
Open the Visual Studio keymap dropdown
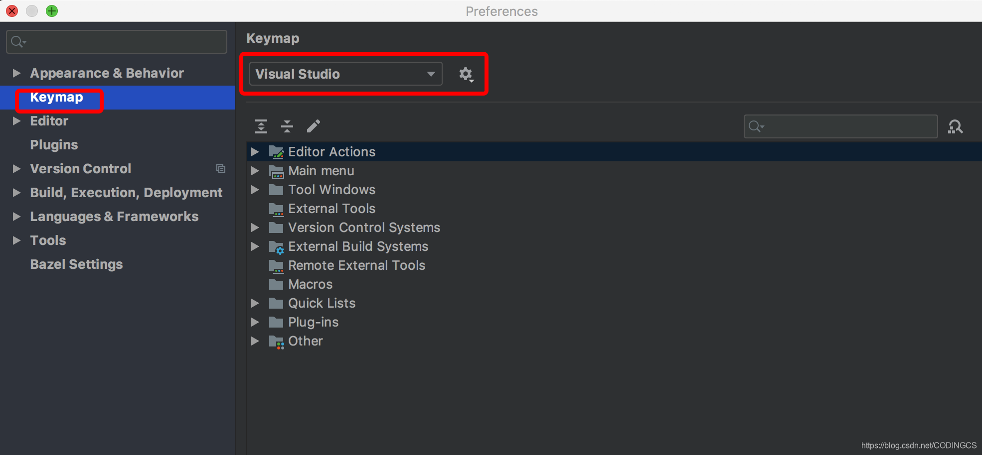pyautogui.click(x=345, y=74)
